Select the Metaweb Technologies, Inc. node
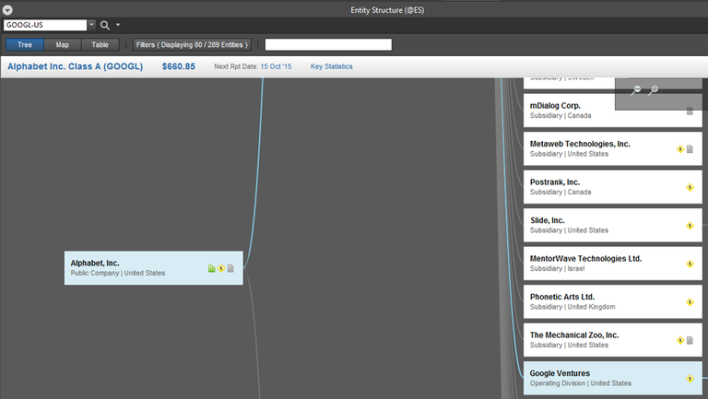Viewport: 708px width, 399px height. (613, 148)
